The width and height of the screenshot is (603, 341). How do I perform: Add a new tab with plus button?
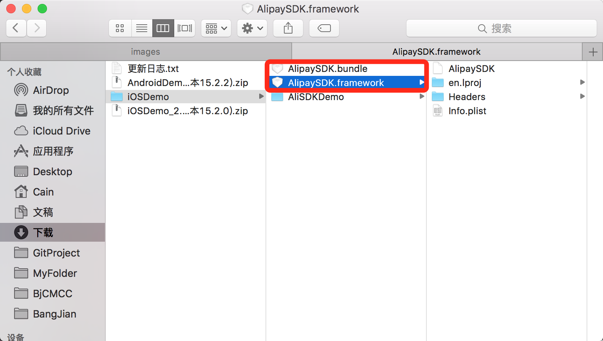(x=593, y=52)
